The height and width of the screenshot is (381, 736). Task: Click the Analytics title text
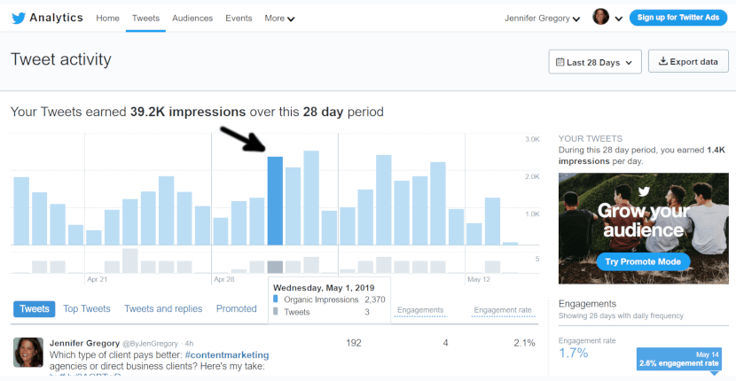57,18
